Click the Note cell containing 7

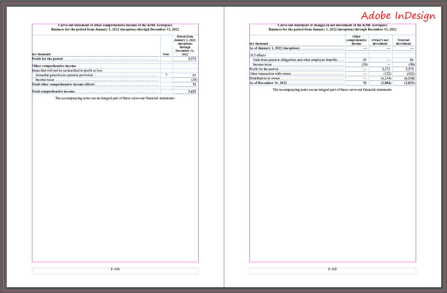pyautogui.click(x=166, y=75)
